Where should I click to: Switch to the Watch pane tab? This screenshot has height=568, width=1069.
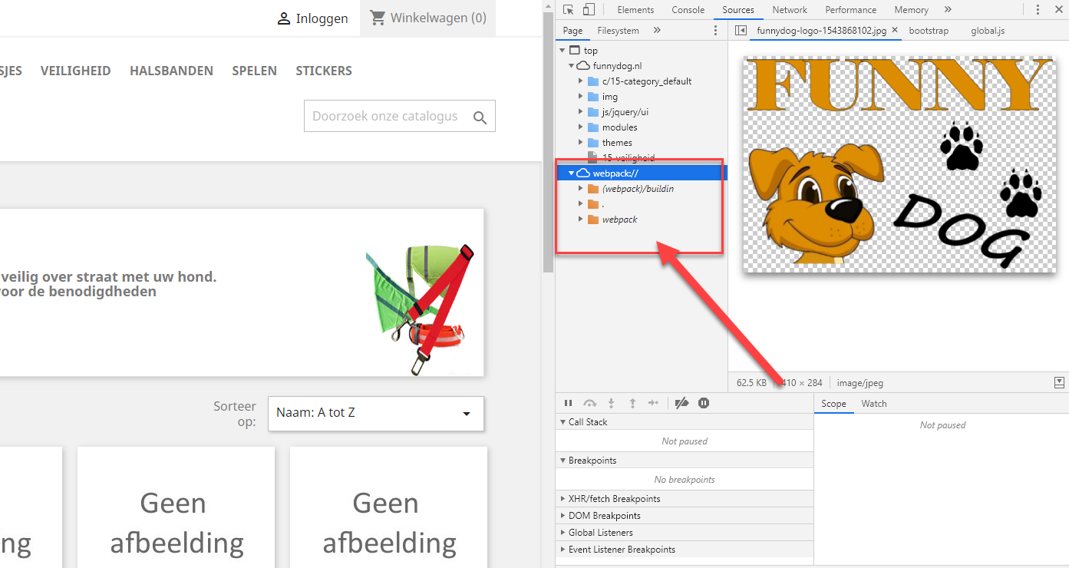pyautogui.click(x=874, y=404)
